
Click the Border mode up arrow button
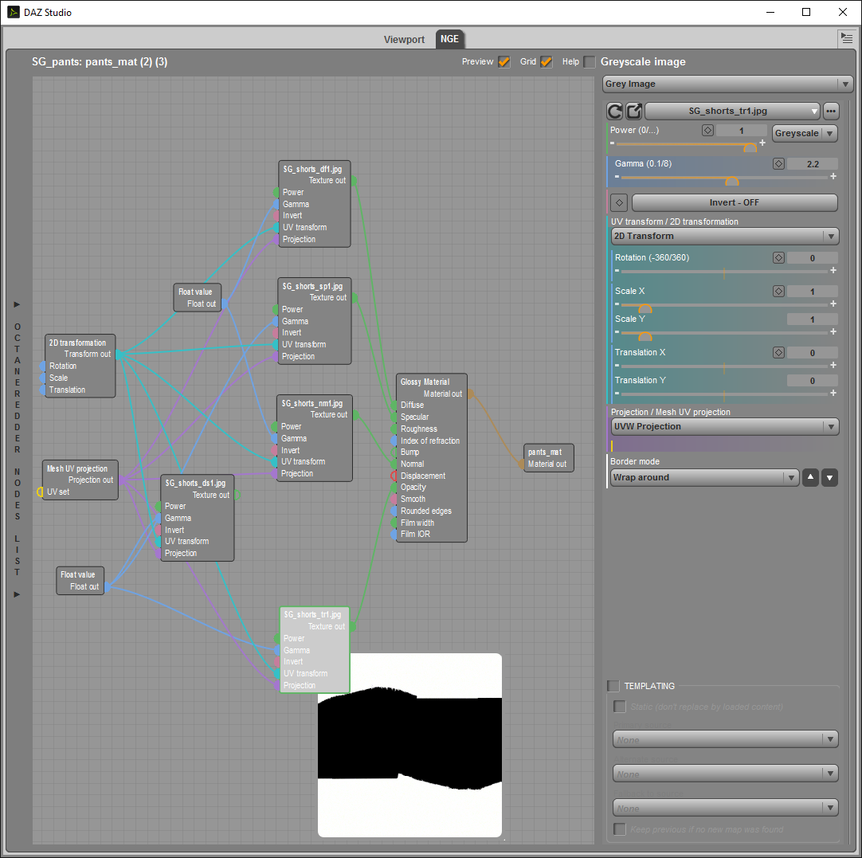(810, 478)
